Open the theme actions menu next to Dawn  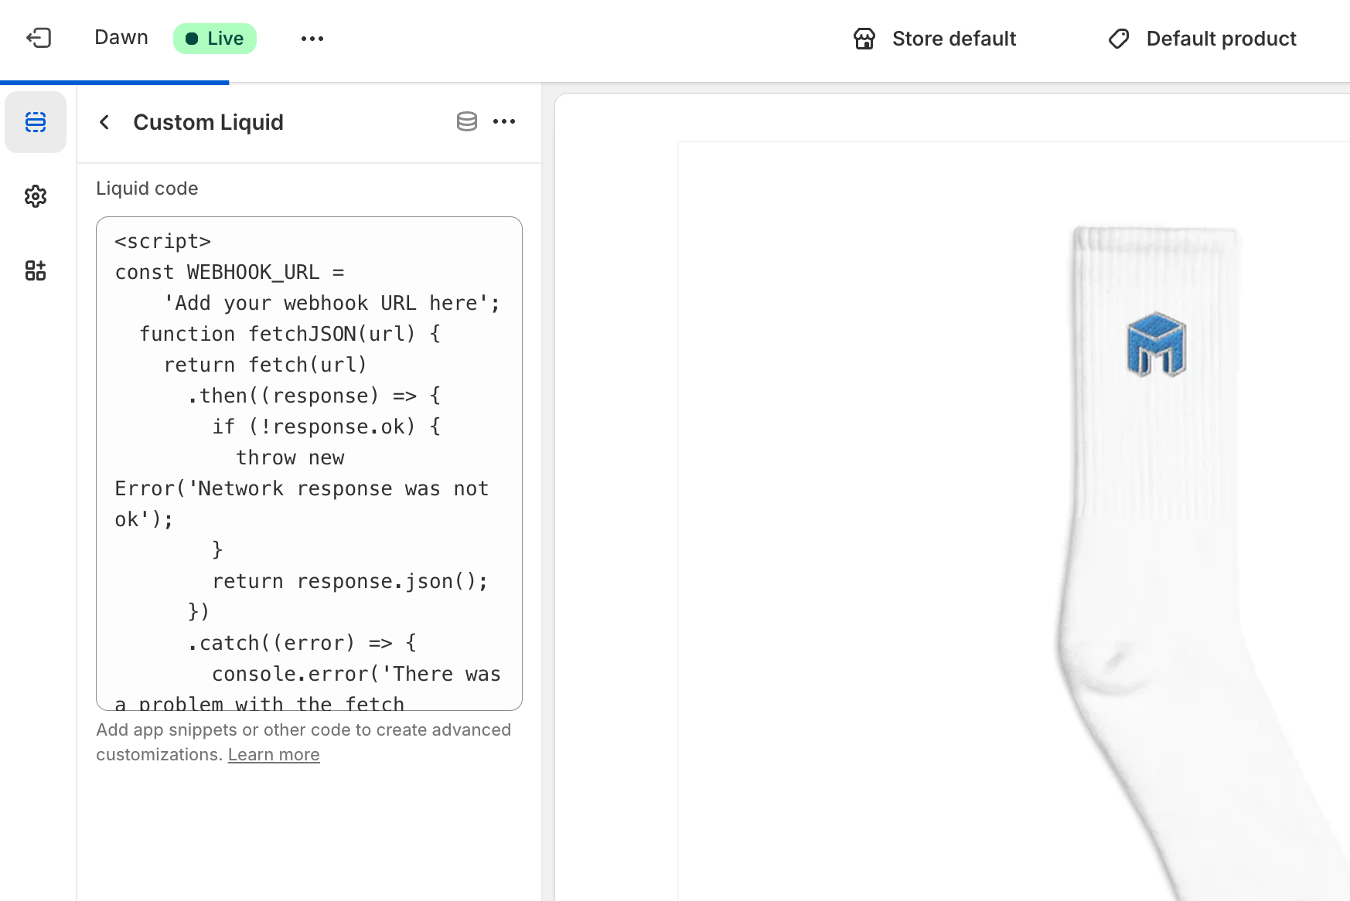coord(312,38)
